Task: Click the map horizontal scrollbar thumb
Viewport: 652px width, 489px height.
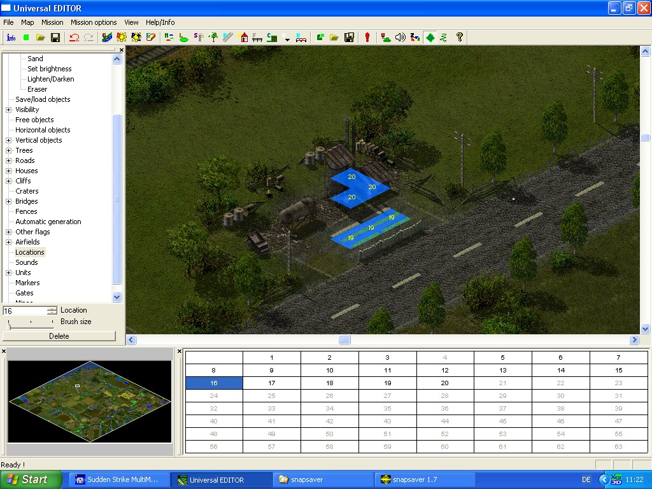Action: pyautogui.click(x=344, y=340)
